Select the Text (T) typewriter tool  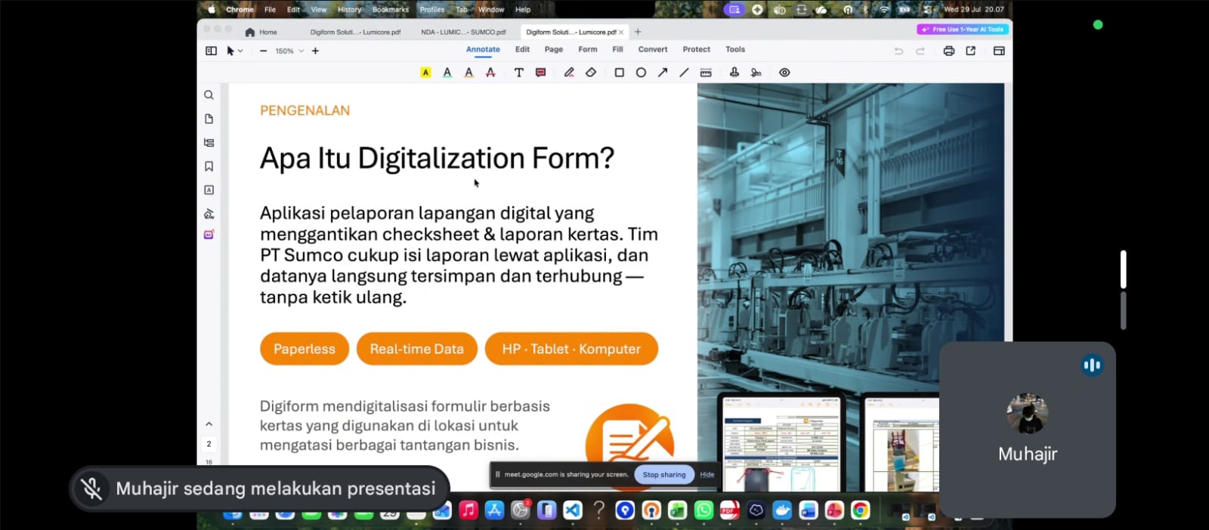[518, 72]
